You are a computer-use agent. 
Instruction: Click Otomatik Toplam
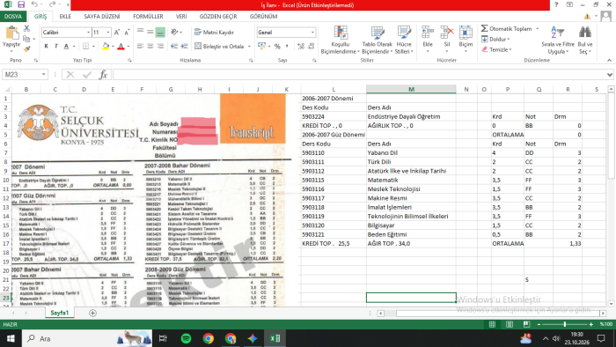506,29
